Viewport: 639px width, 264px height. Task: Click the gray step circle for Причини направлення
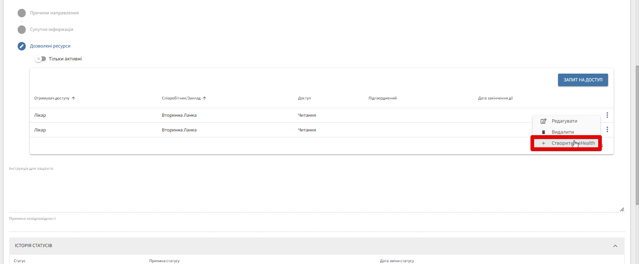coord(22,13)
